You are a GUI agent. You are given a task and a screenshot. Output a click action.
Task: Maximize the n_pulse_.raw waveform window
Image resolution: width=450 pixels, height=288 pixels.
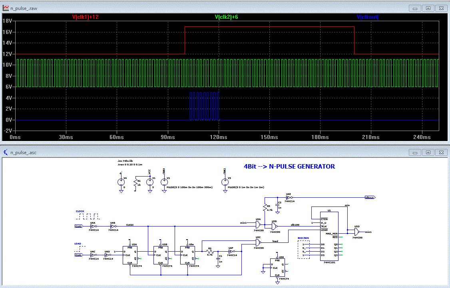(428, 8)
